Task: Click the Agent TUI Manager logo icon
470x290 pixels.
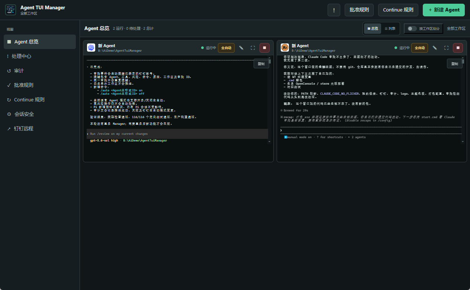Action: pyautogui.click(x=10, y=10)
